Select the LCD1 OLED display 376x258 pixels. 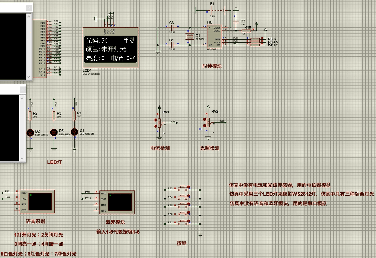(110, 49)
